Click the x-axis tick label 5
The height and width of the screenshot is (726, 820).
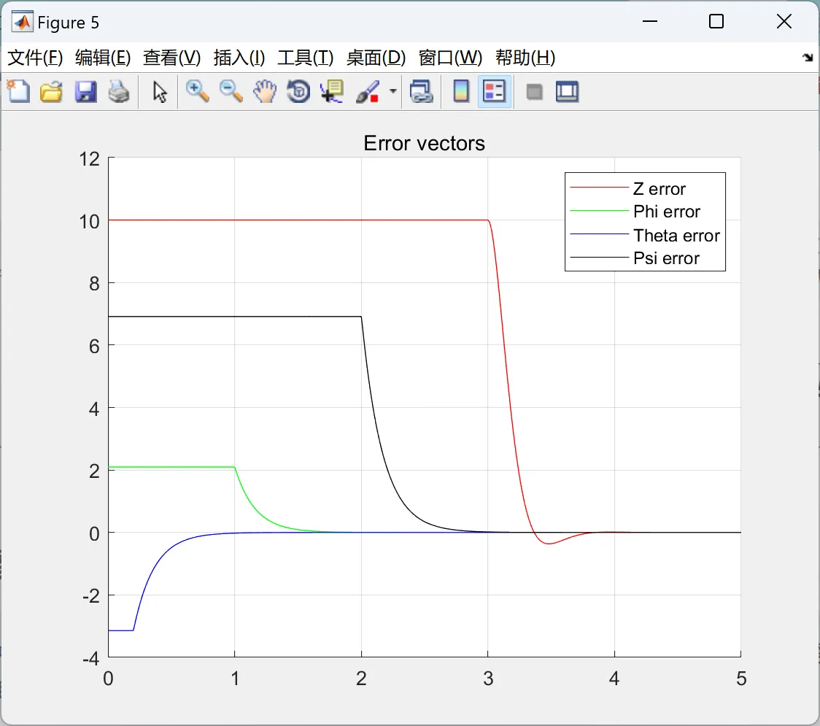click(741, 679)
